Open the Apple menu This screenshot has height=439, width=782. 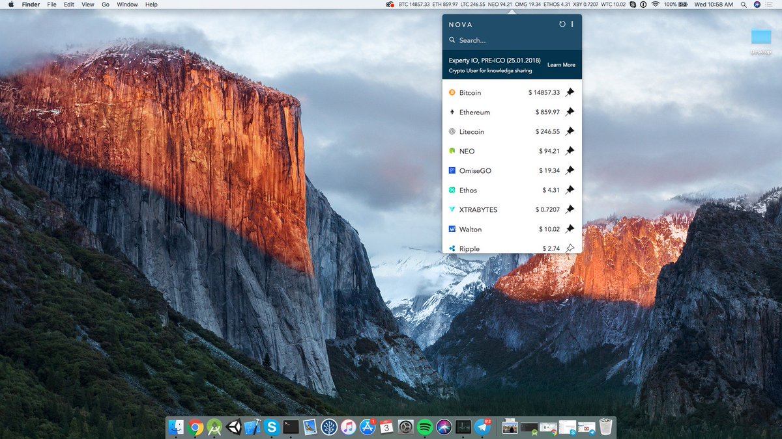[10, 5]
